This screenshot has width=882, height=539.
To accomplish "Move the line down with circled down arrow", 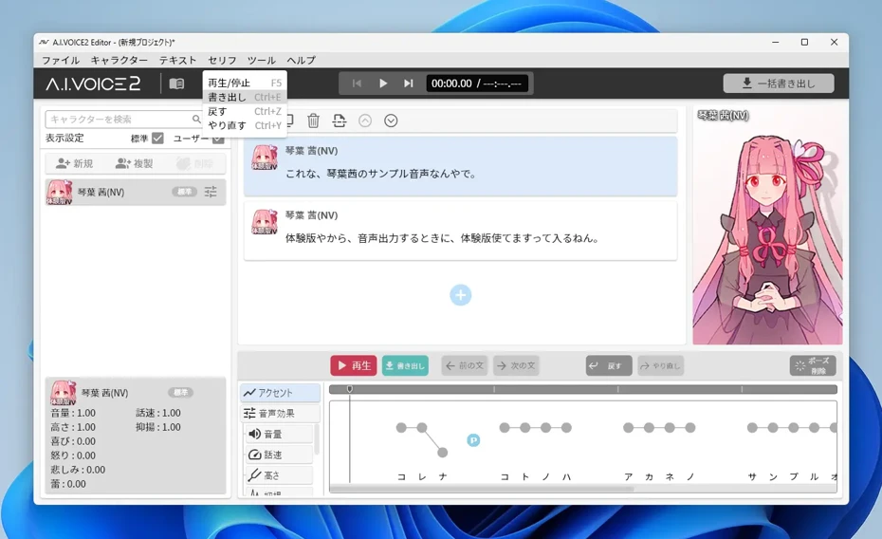I will pyautogui.click(x=391, y=121).
